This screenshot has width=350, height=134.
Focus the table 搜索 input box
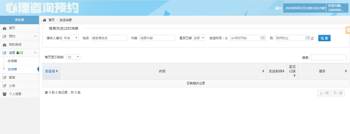[329, 57]
